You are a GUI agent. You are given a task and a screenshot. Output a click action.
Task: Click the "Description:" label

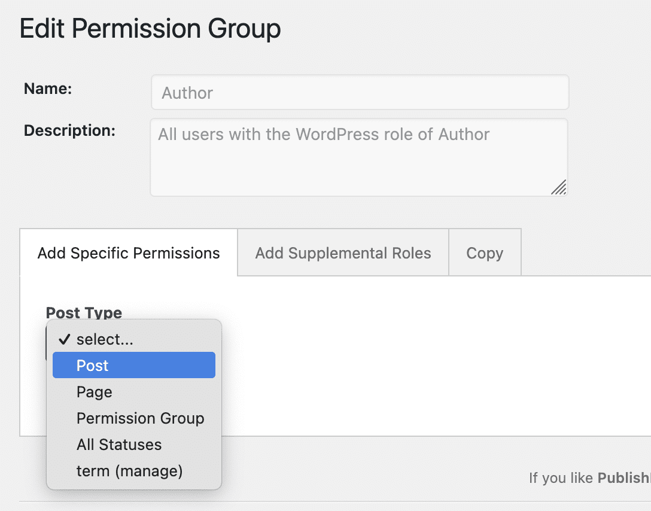pyautogui.click(x=69, y=130)
